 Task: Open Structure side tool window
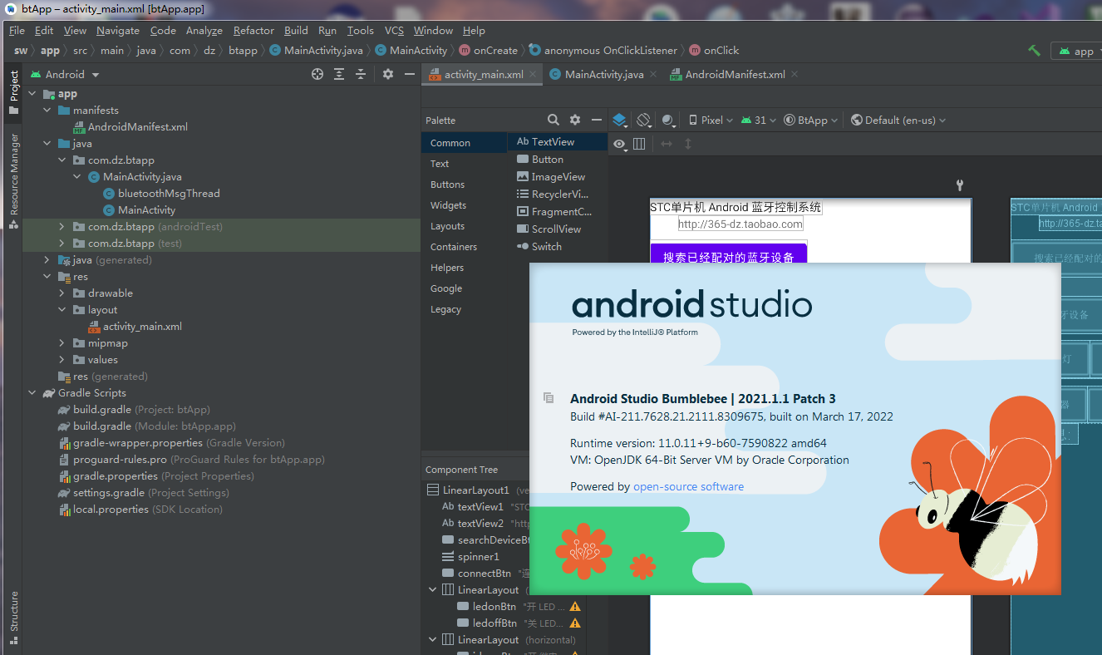point(13,617)
